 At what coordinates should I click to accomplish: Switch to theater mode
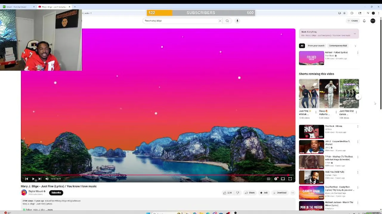pyautogui.click(x=283, y=179)
